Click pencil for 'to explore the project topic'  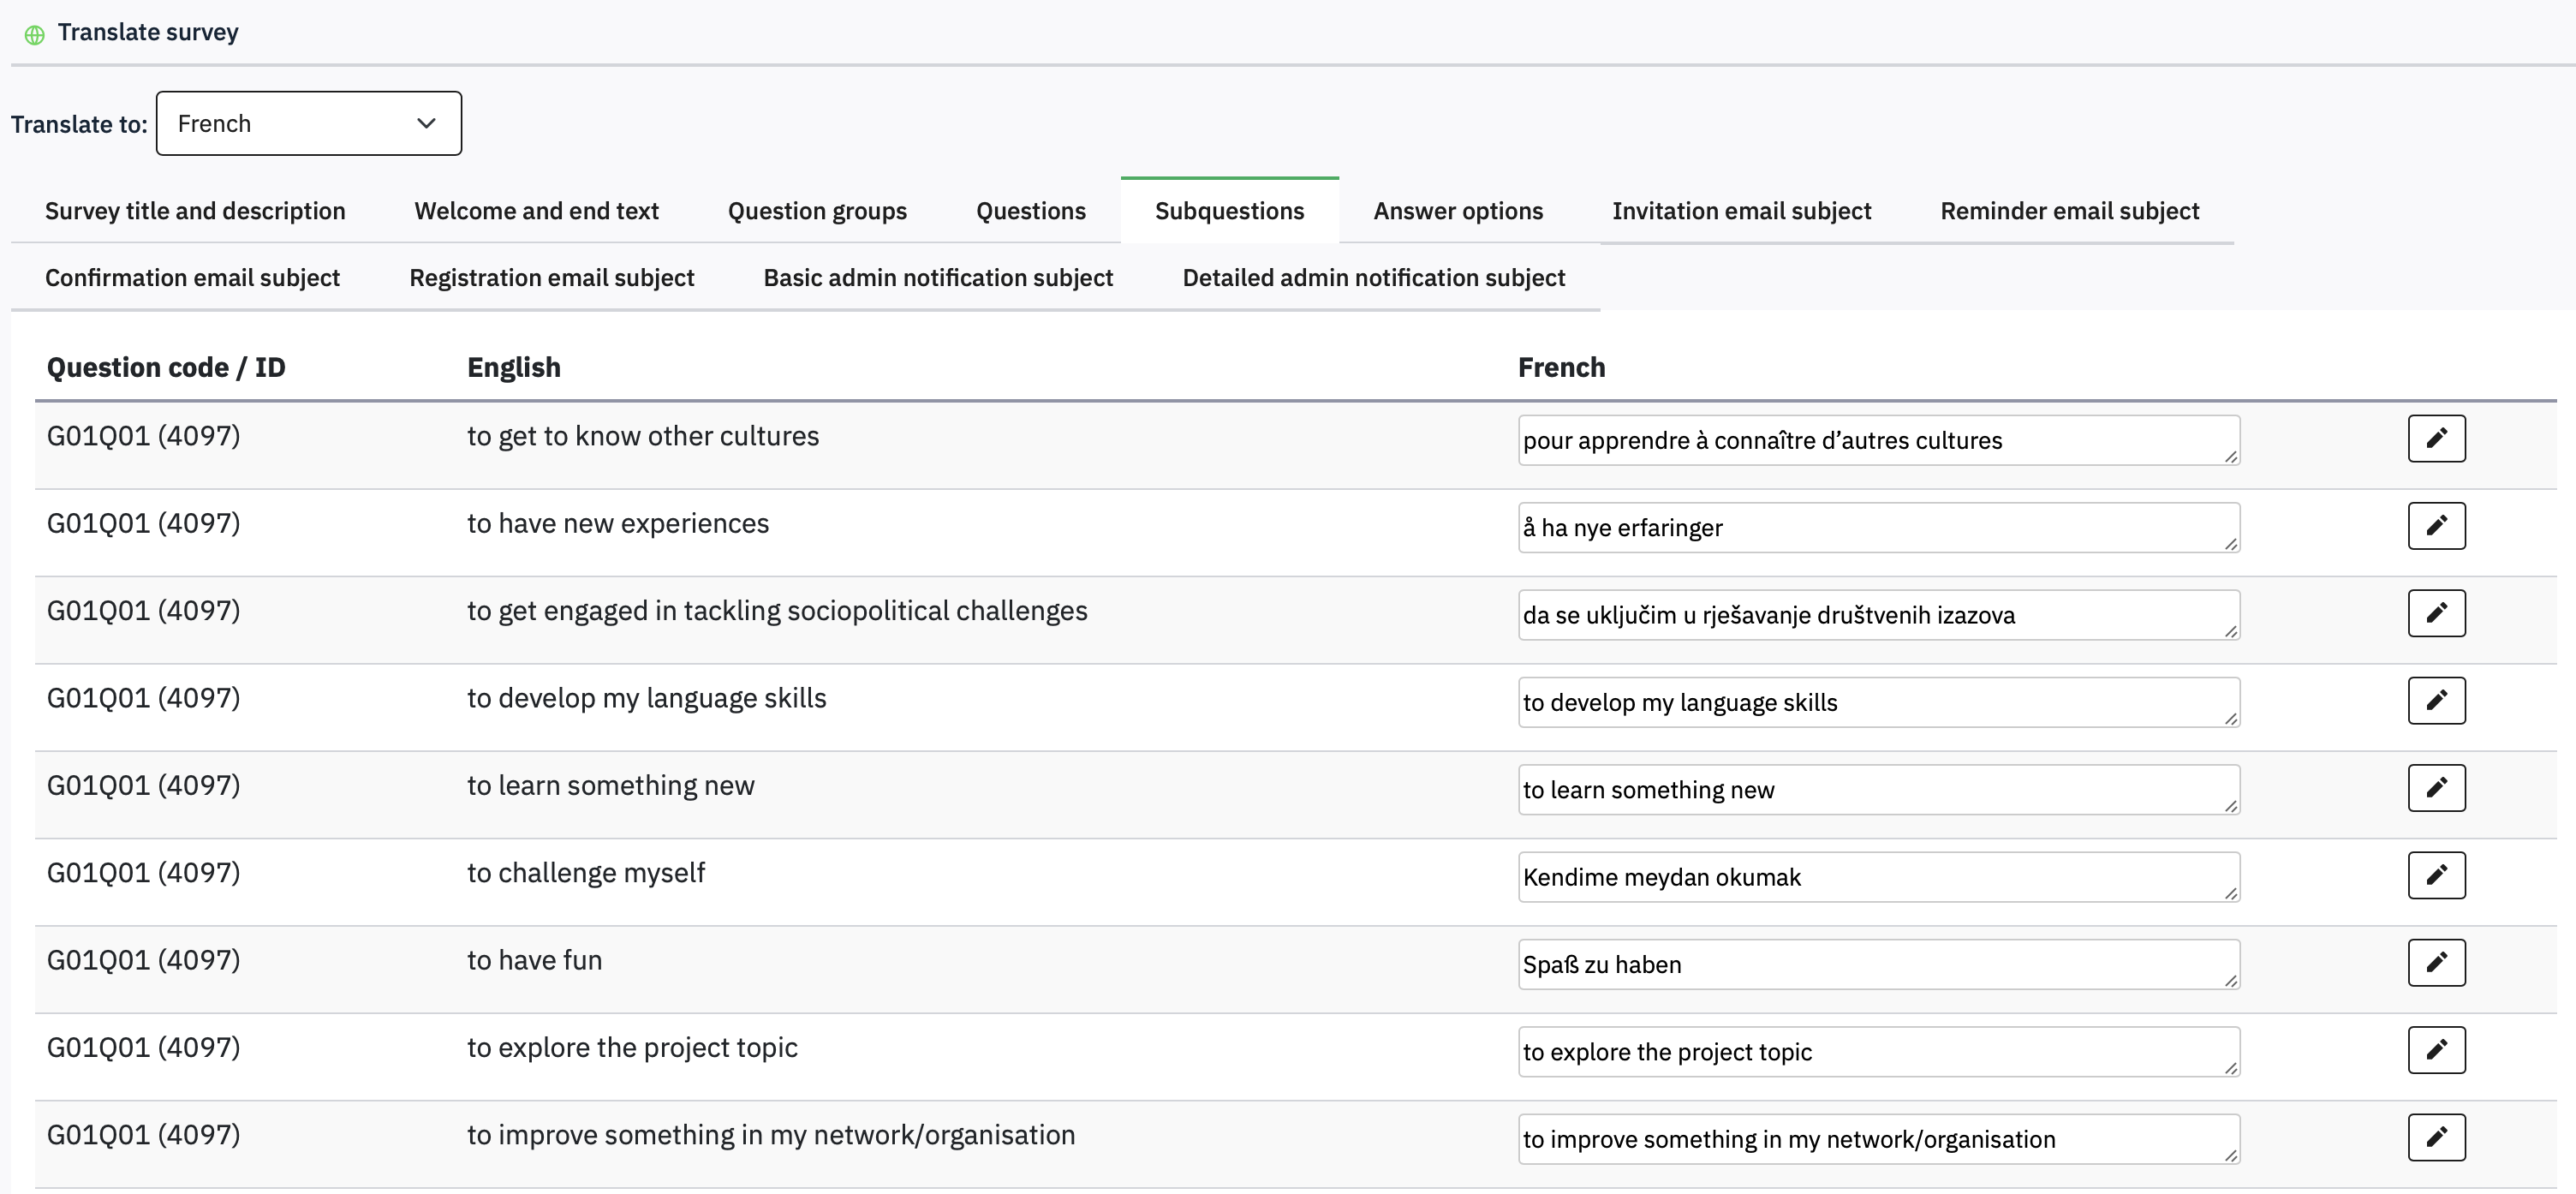coord(2436,1049)
